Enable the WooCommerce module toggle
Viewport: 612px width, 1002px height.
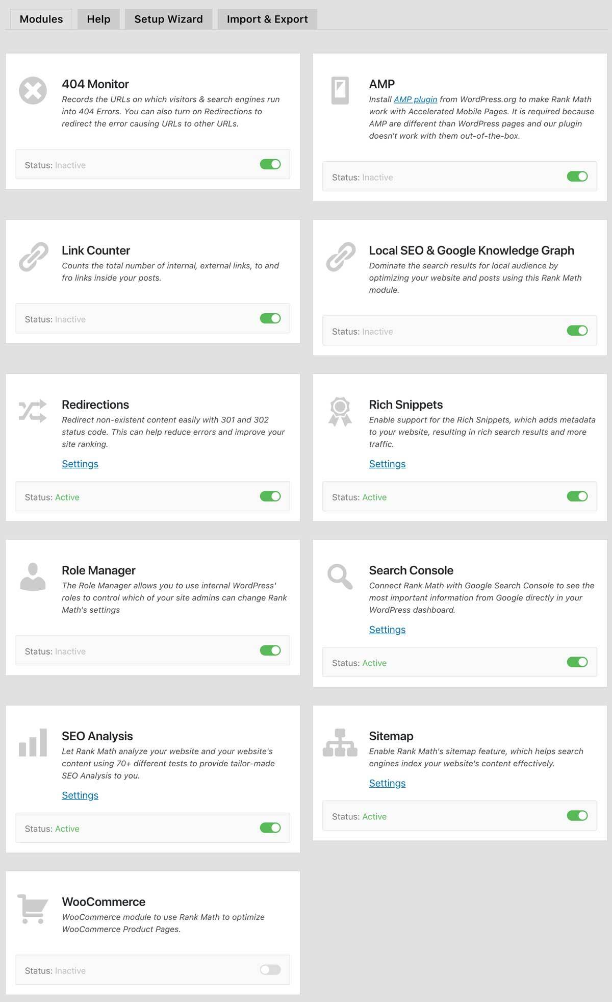click(x=270, y=970)
